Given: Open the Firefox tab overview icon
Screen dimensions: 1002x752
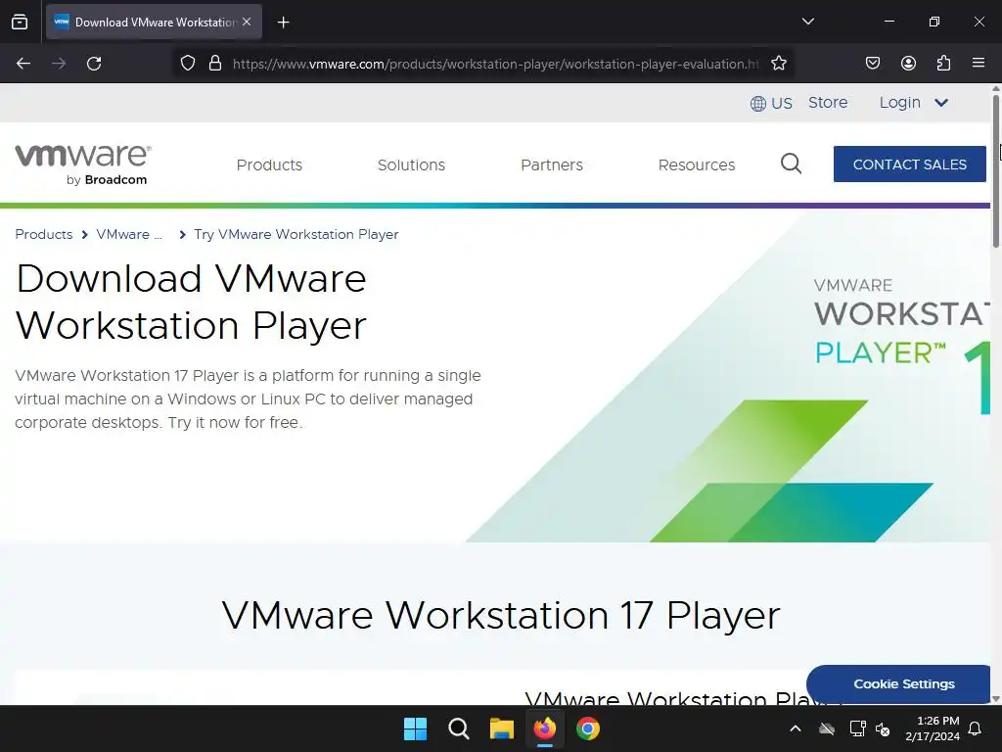Looking at the screenshot, I should point(20,22).
